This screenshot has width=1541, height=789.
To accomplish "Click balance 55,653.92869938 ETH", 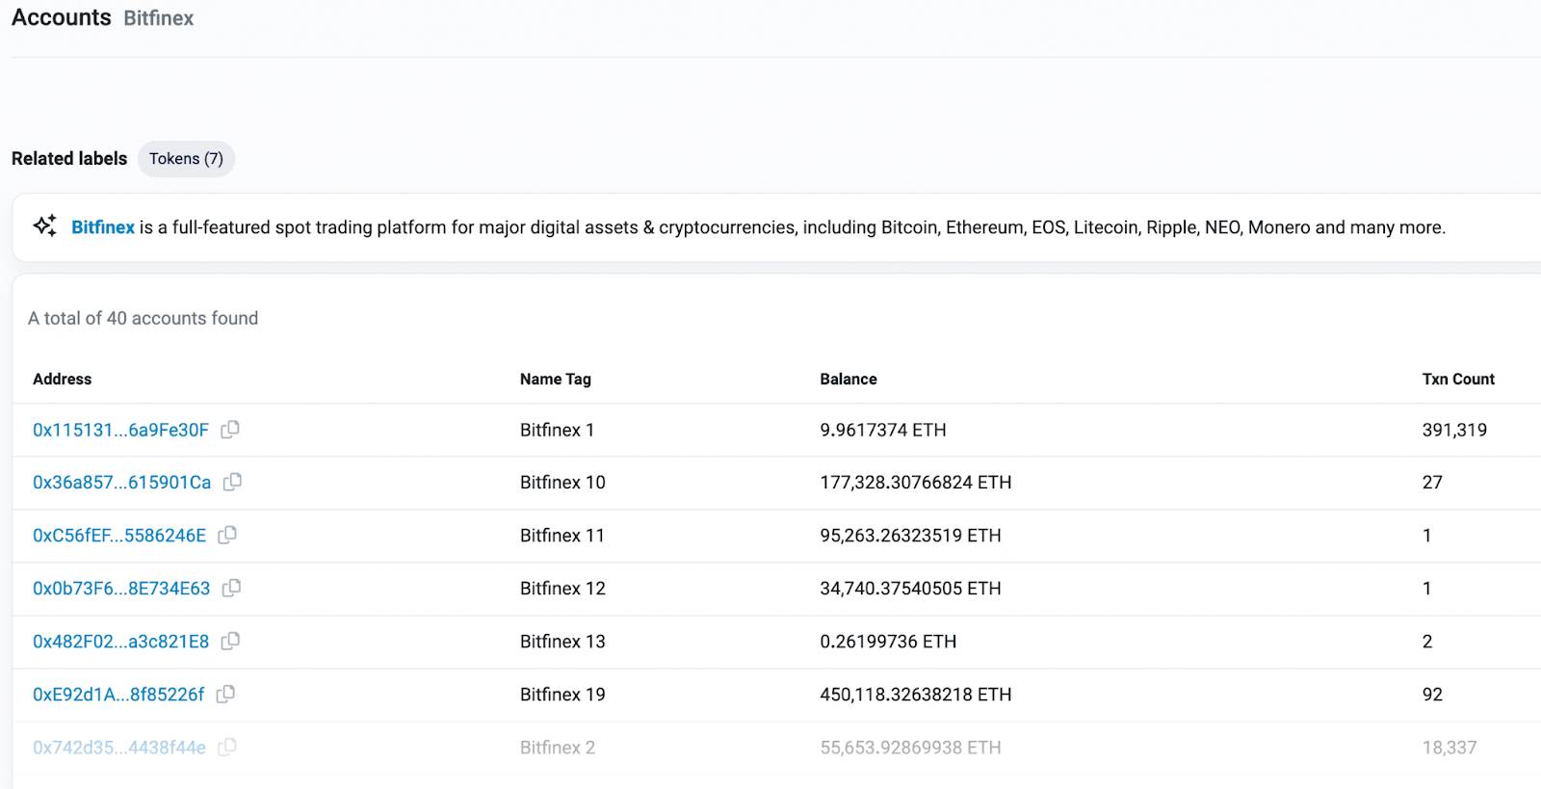I will pyautogui.click(x=910, y=747).
